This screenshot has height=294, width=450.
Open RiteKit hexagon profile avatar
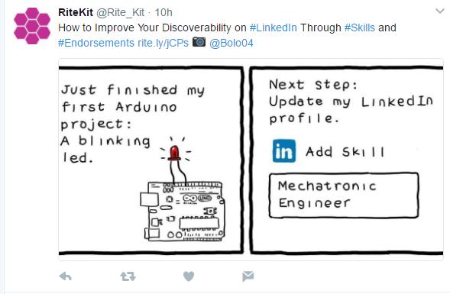32,26
